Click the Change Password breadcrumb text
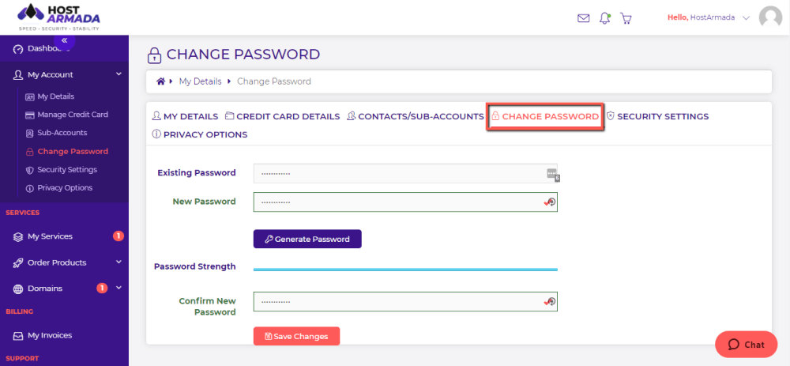 (x=274, y=81)
